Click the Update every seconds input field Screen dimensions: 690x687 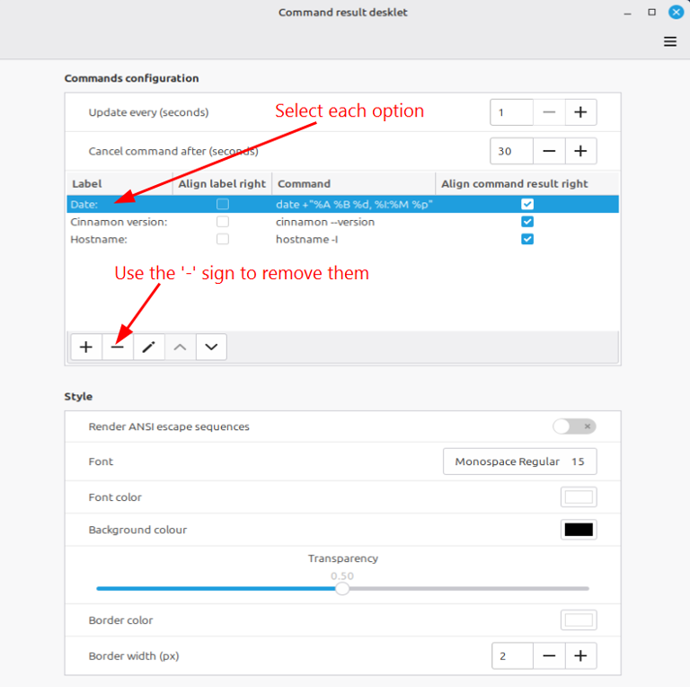[511, 112]
